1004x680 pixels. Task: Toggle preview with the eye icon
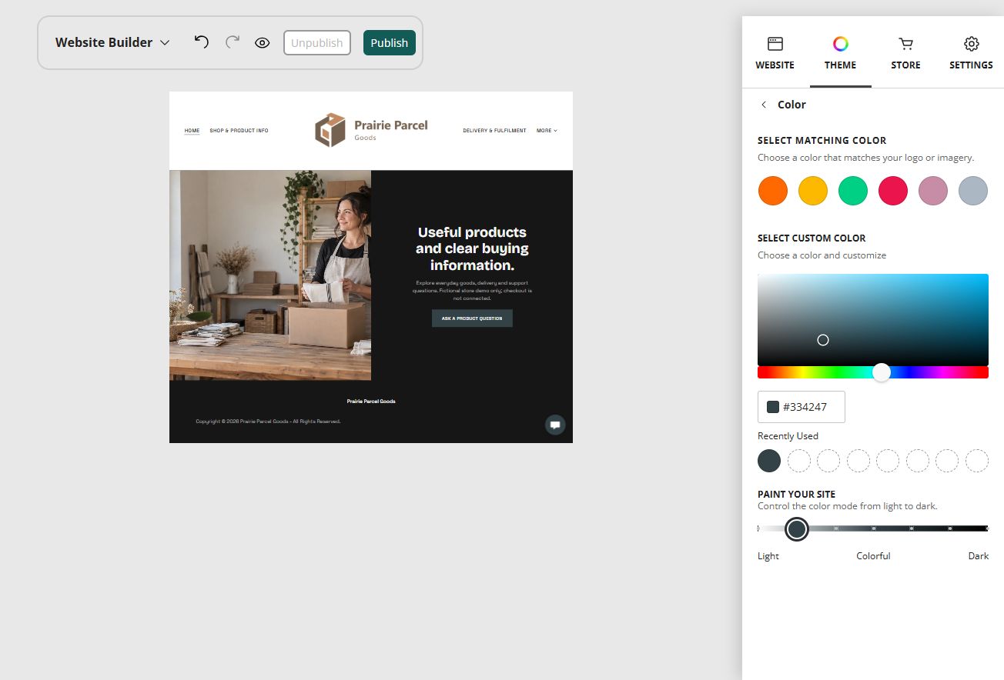pyautogui.click(x=263, y=42)
